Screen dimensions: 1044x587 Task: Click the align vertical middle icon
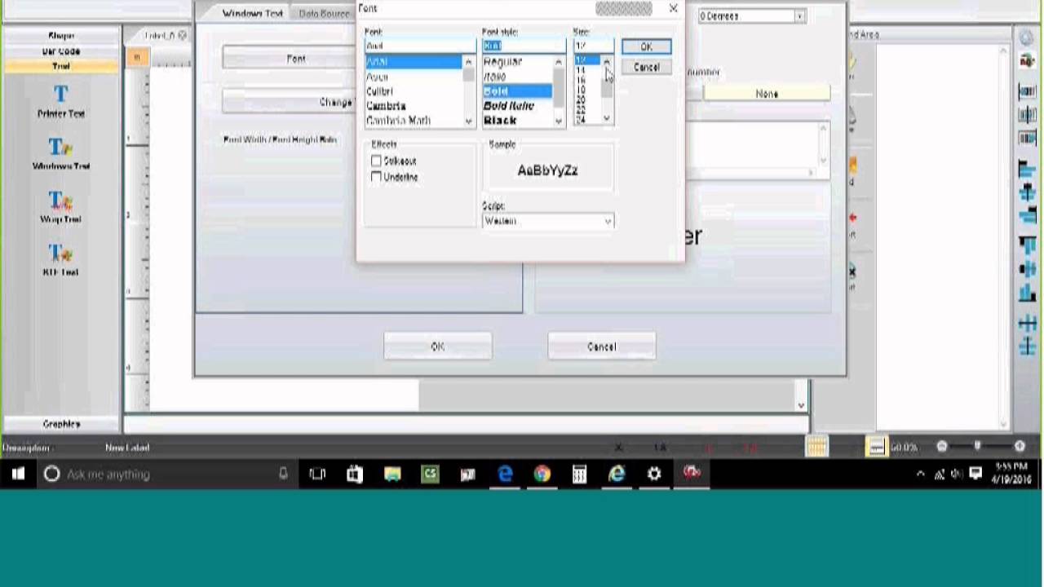(x=1027, y=269)
